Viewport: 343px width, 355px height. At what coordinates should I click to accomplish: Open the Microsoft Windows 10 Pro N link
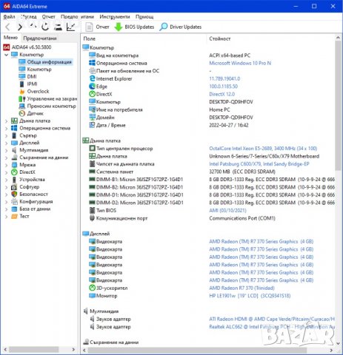click(x=240, y=63)
